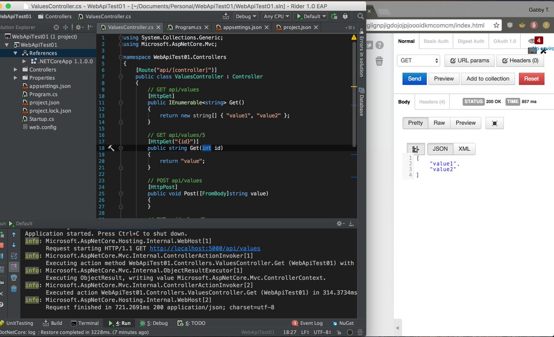Viewport: 554px width, 337px height.
Task: Click the collapse all icon in Solution Explorer
Action: 65,28
